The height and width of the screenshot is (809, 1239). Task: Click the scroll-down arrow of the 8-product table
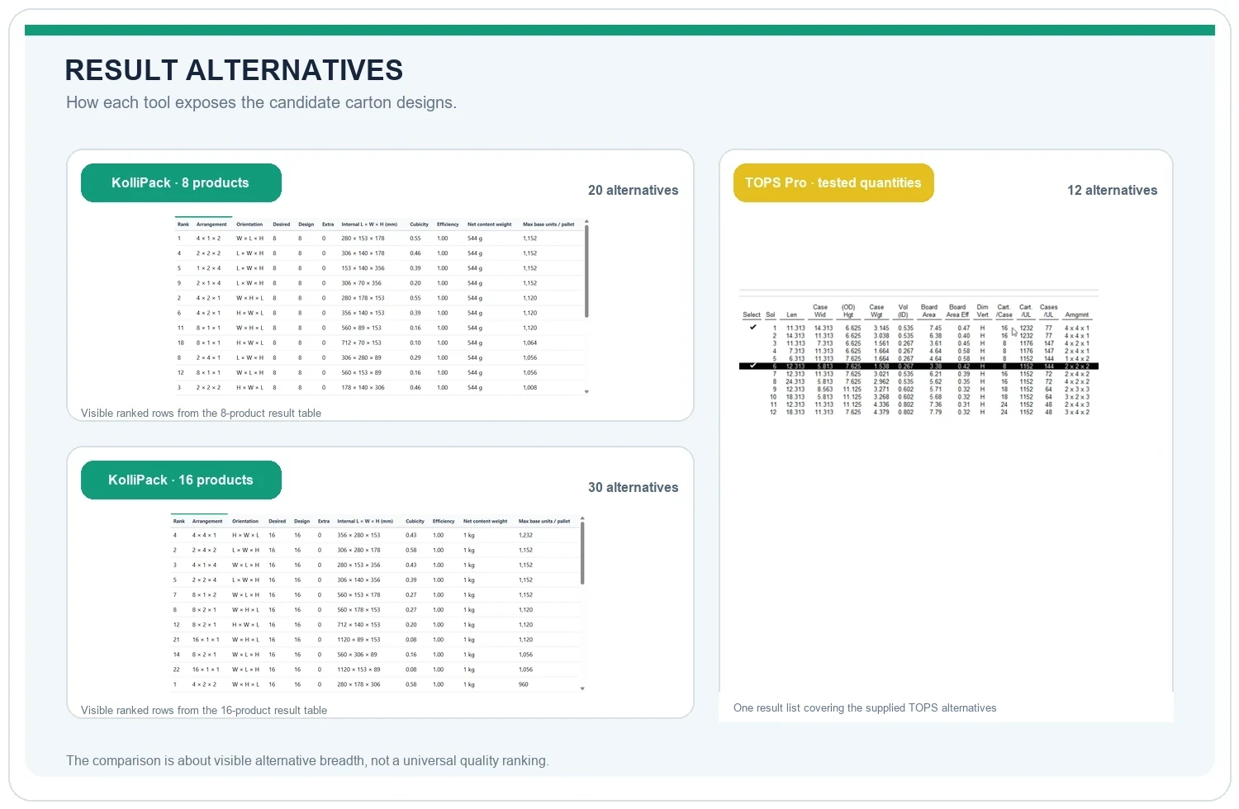coord(586,392)
